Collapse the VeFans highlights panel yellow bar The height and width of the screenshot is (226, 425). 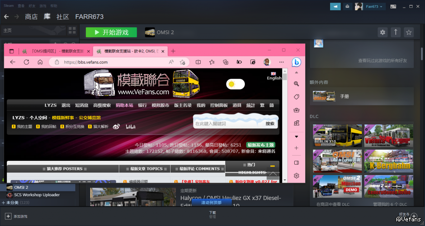(272, 166)
